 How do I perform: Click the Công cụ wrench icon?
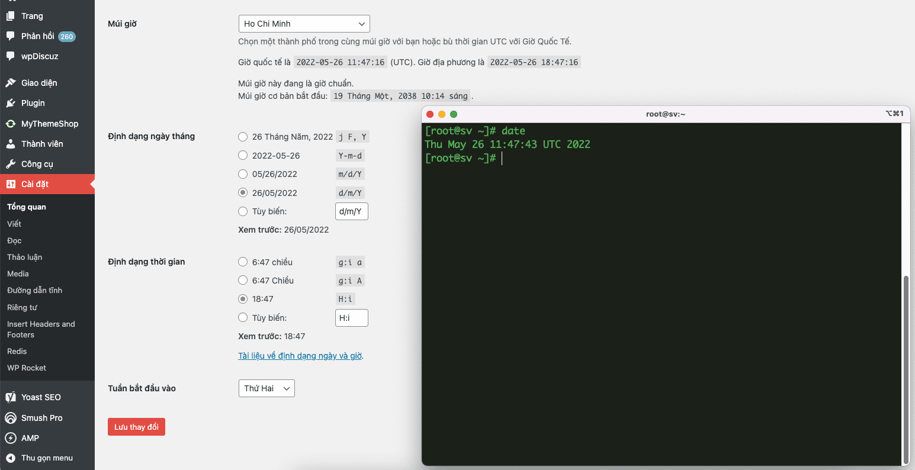(x=11, y=164)
